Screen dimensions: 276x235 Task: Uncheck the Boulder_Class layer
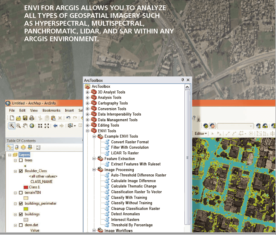[21, 171]
